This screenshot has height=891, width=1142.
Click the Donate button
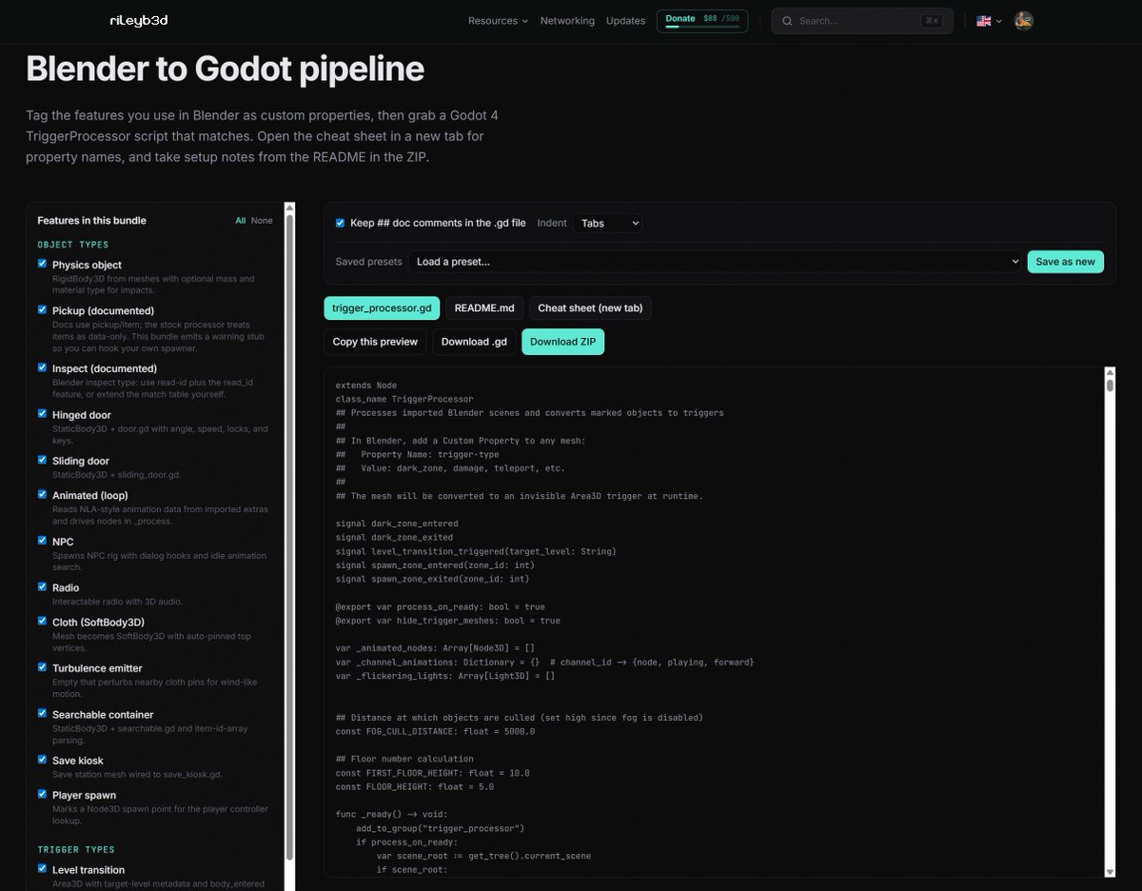[x=701, y=21]
